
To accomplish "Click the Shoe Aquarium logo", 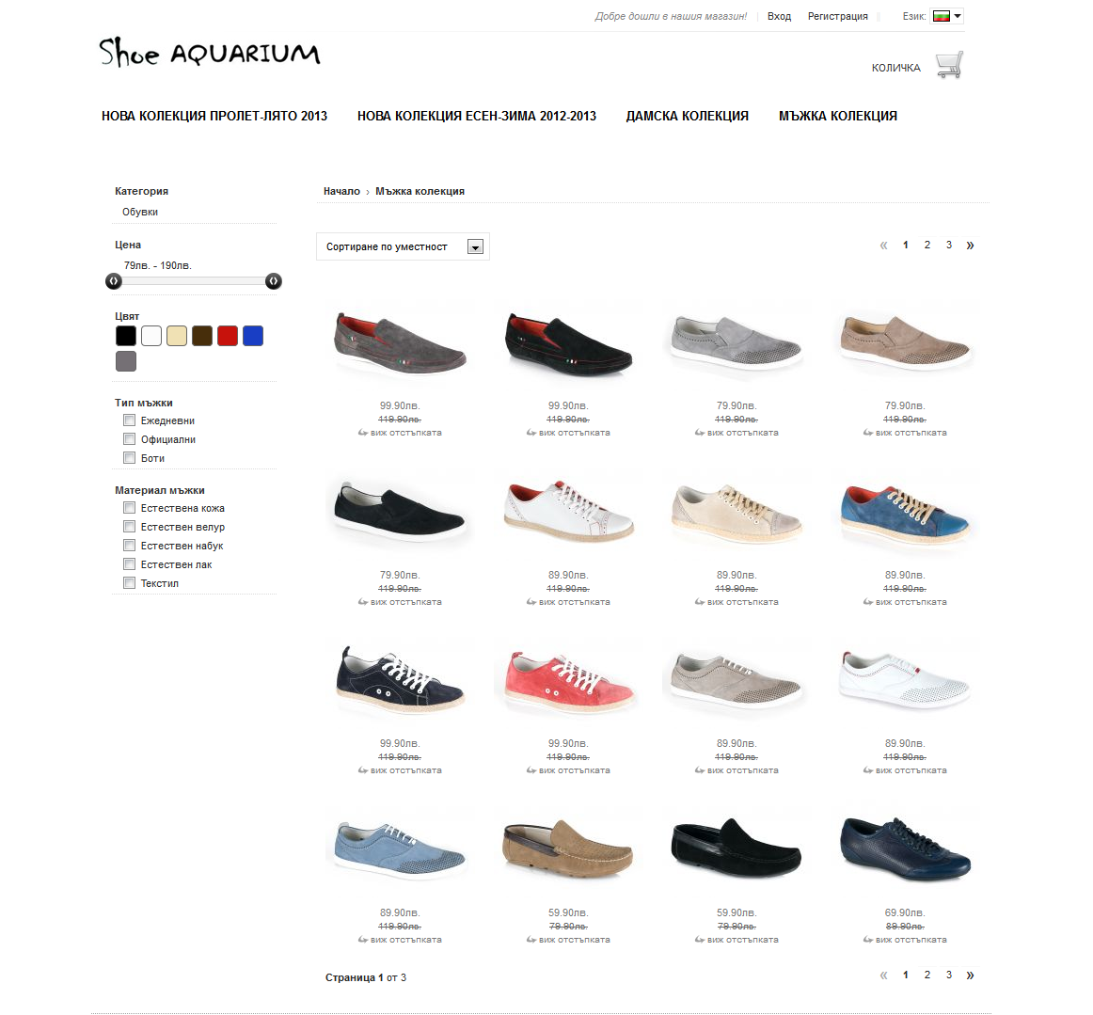I will 210,53.
